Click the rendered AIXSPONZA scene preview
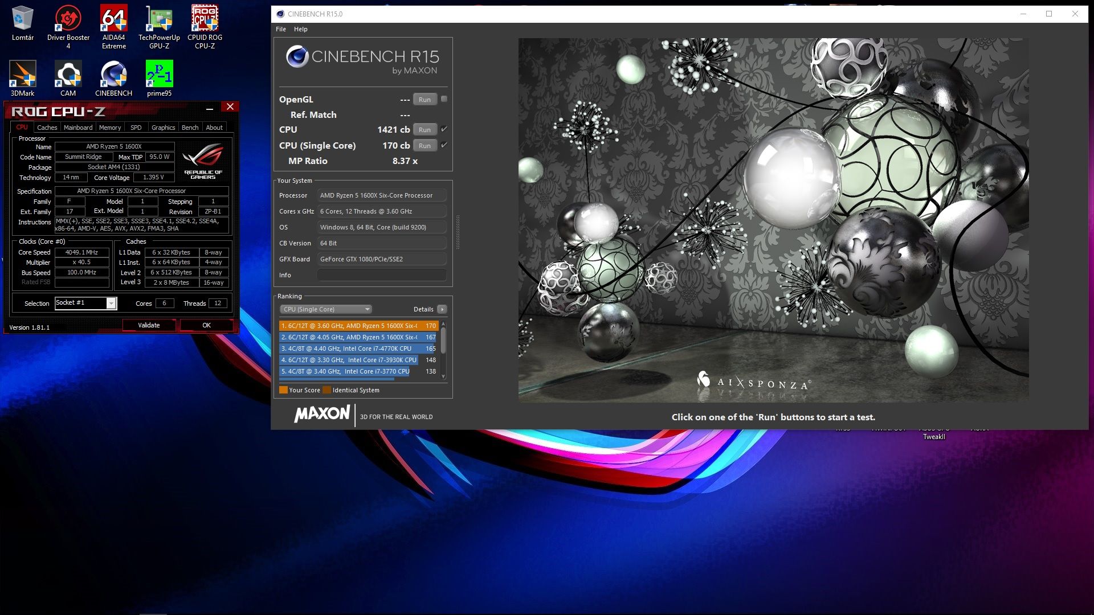The height and width of the screenshot is (615, 1094). point(773,220)
